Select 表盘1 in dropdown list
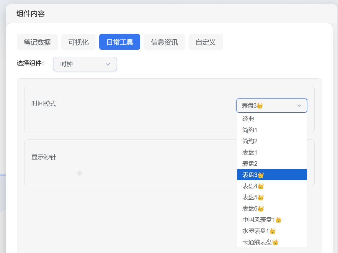 pyautogui.click(x=272, y=152)
